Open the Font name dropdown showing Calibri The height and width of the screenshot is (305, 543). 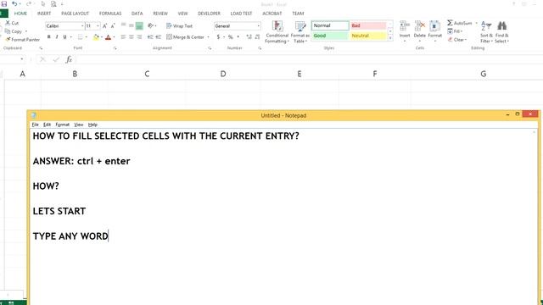[x=82, y=26]
